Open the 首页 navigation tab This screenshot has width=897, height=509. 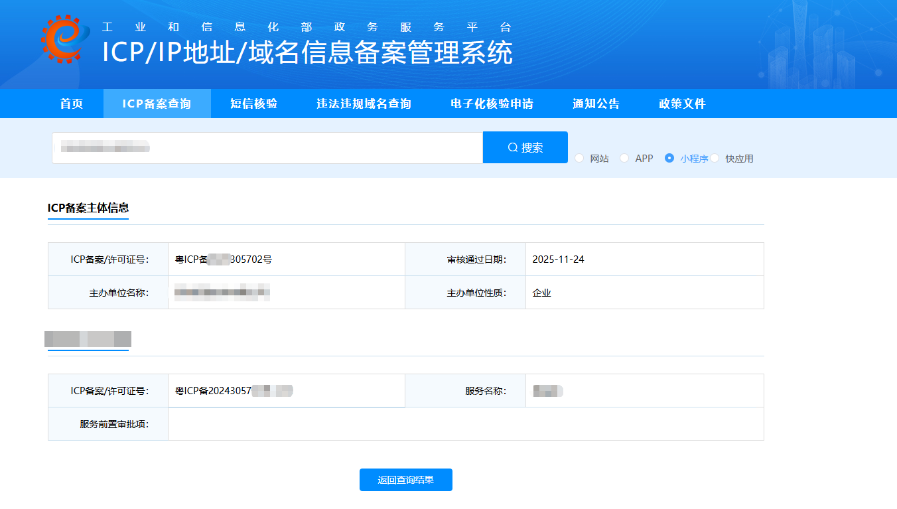[x=72, y=104]
